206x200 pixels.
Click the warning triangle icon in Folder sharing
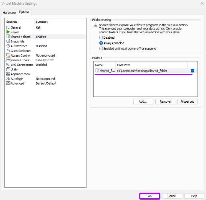95,25
